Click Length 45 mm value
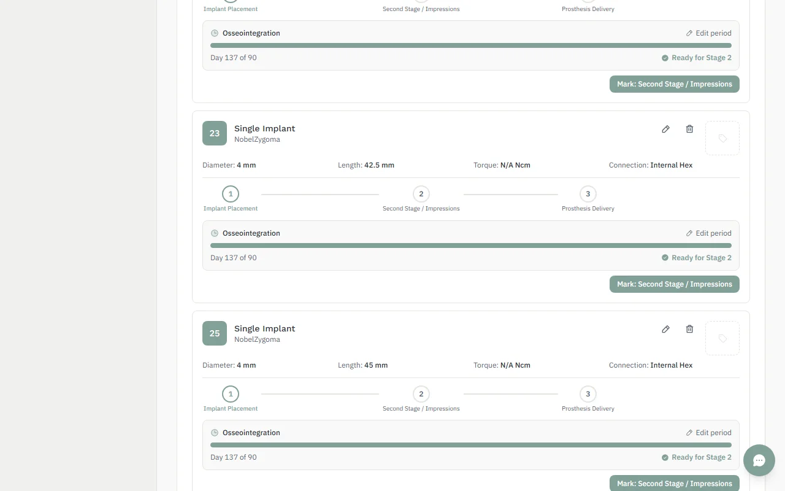 (376, 365)
